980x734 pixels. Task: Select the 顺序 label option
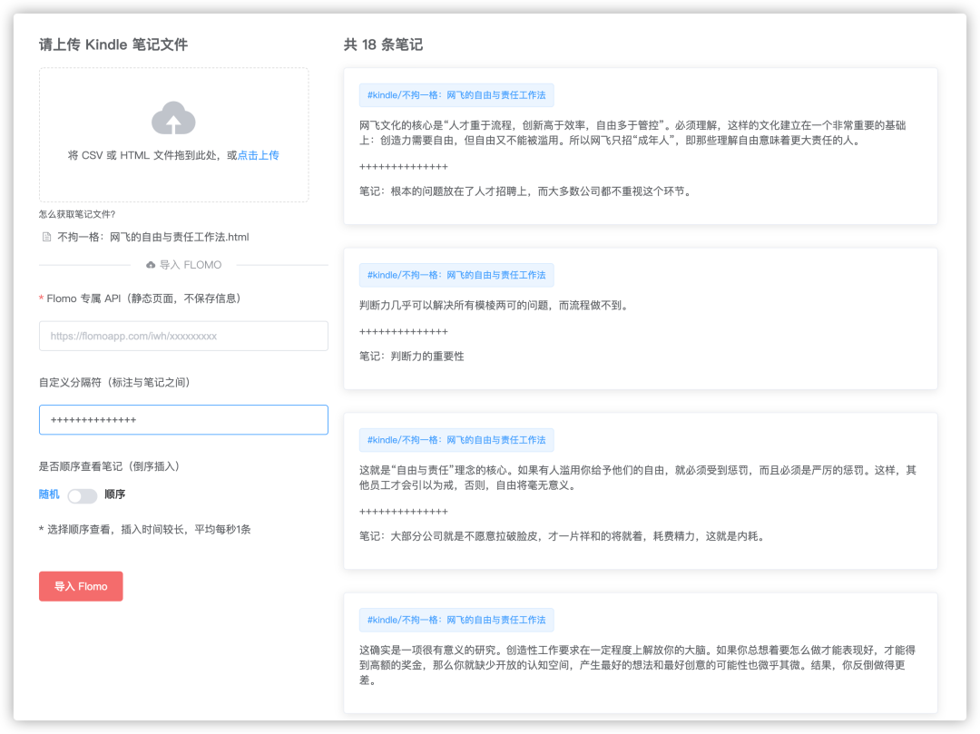[x=115, y=494]
